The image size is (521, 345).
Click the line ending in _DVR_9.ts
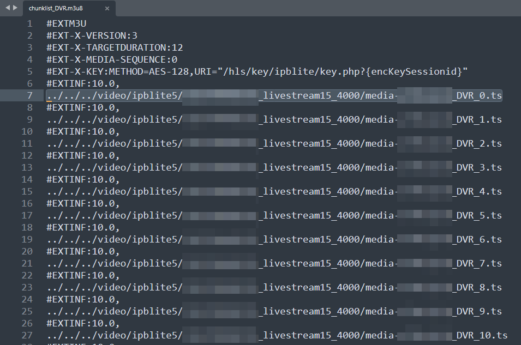tap(274, 311)
